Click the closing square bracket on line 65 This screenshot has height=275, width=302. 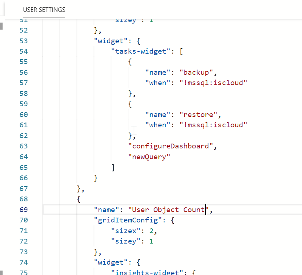coord(113,168)
